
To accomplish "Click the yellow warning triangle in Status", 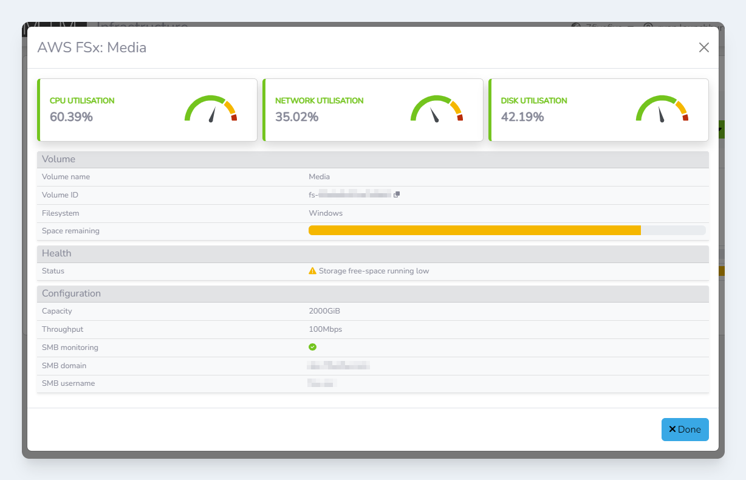I will [312, 271].
